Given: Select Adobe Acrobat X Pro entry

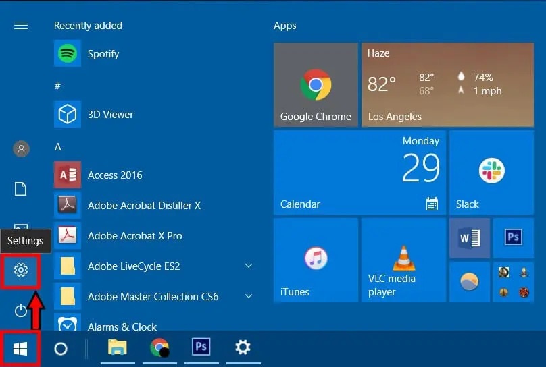Looking at the screenshot, I should (x=134, y=236).
